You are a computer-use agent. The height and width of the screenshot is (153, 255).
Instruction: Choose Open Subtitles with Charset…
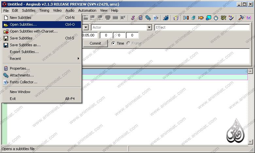(42, 31)
